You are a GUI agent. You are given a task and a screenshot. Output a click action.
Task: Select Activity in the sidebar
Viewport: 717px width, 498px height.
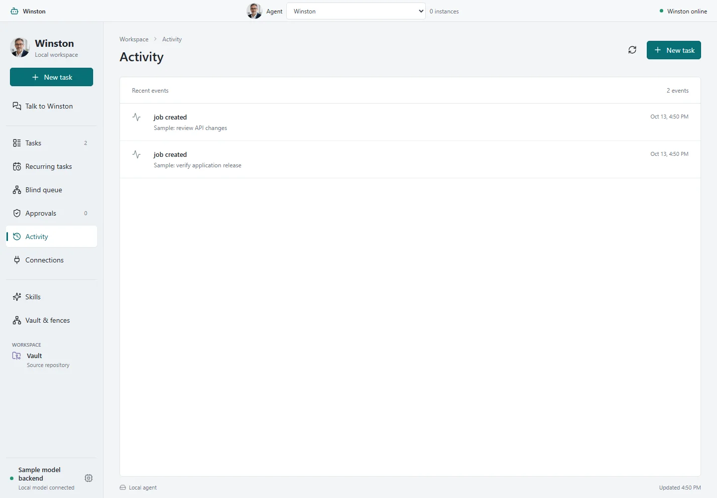click(51, 237)
